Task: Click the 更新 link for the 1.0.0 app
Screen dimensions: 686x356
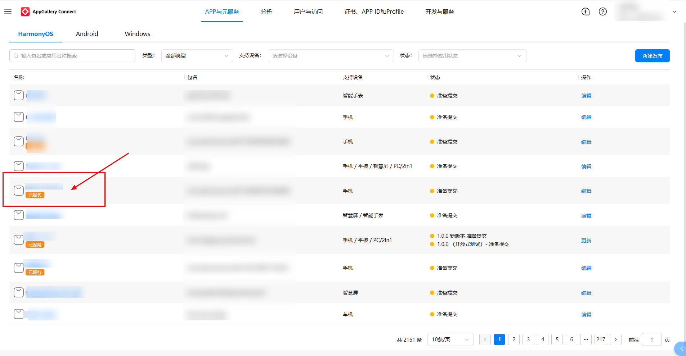Action: [586, 240]
